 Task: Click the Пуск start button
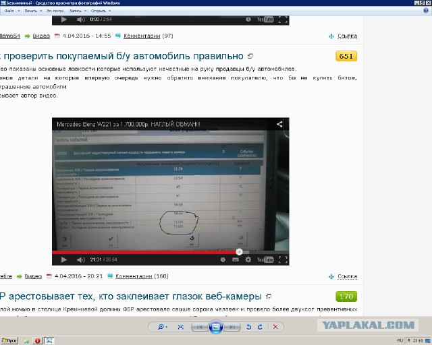coord(9,340)
